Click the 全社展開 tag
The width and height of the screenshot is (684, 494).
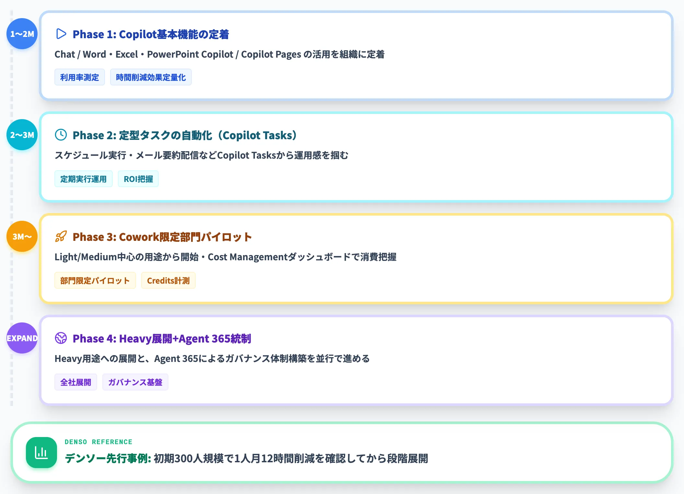pyautogui.click(x=76, y=382)
